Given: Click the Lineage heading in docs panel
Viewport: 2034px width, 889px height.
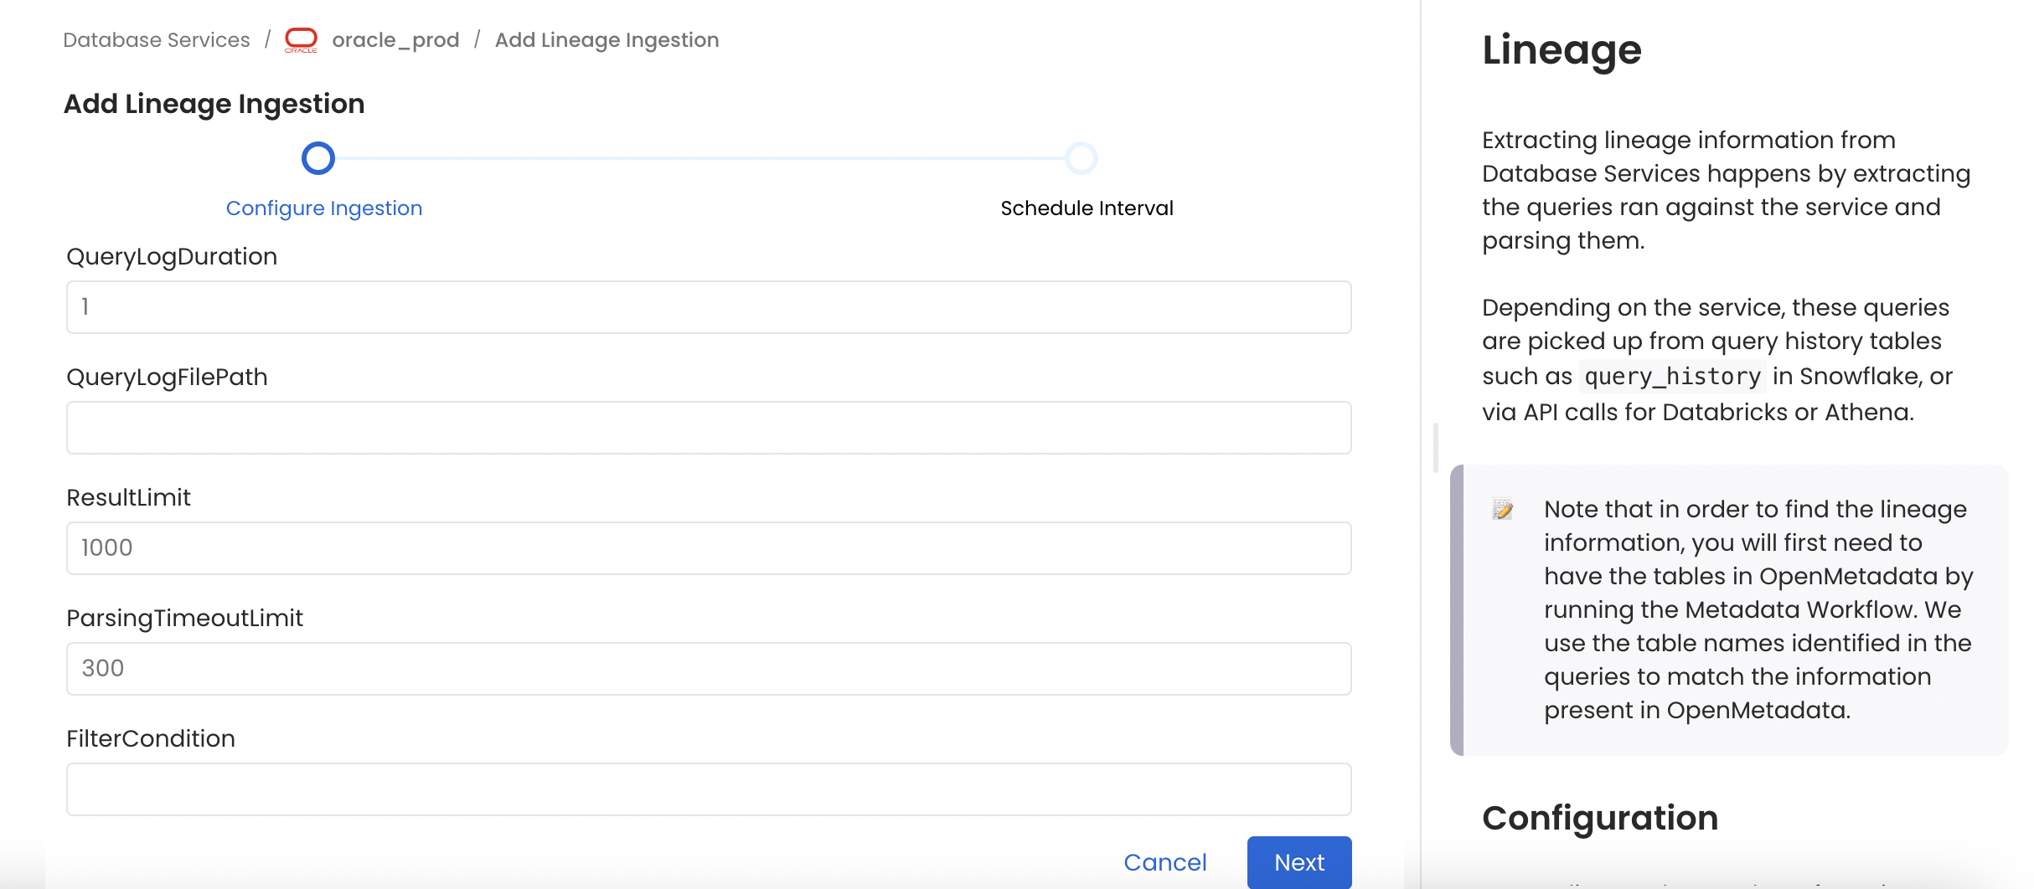Looking at the screenshot, I should click(1562, 50).
